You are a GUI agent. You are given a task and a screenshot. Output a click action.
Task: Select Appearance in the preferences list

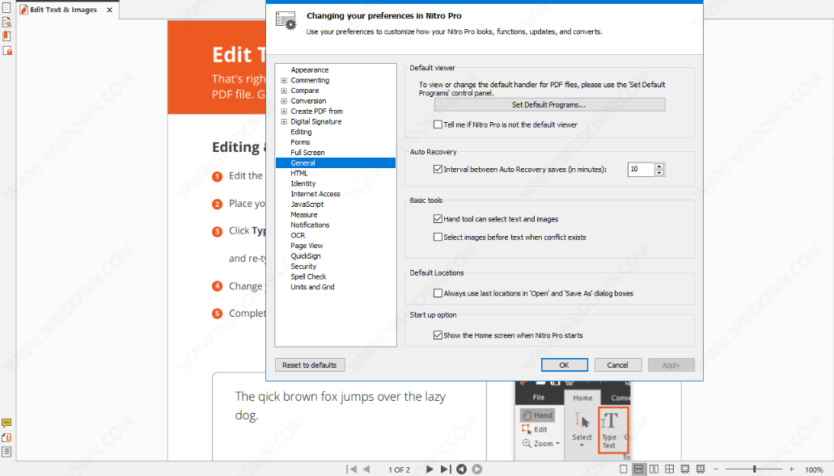point(310,70)
